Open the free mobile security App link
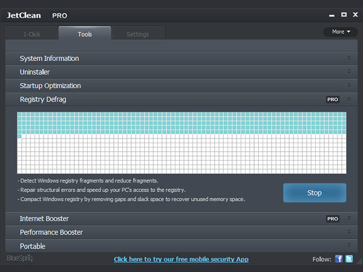The image size is (363, 272). 181,259
